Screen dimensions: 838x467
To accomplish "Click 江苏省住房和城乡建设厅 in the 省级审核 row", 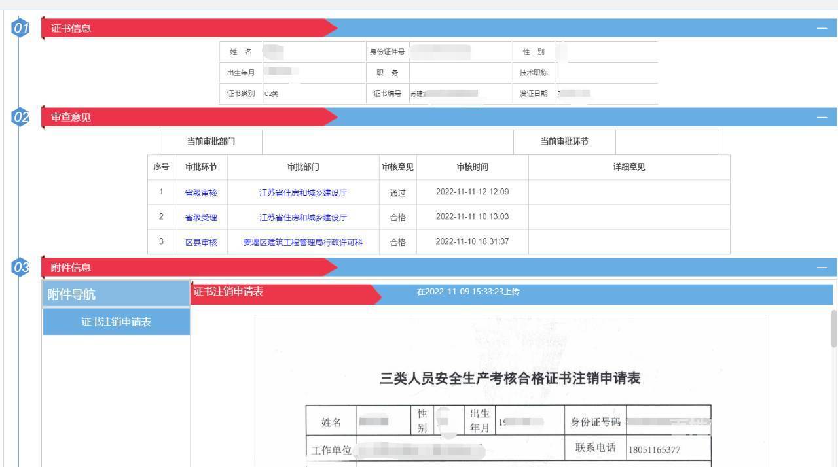I will click(x=303, y=193).
